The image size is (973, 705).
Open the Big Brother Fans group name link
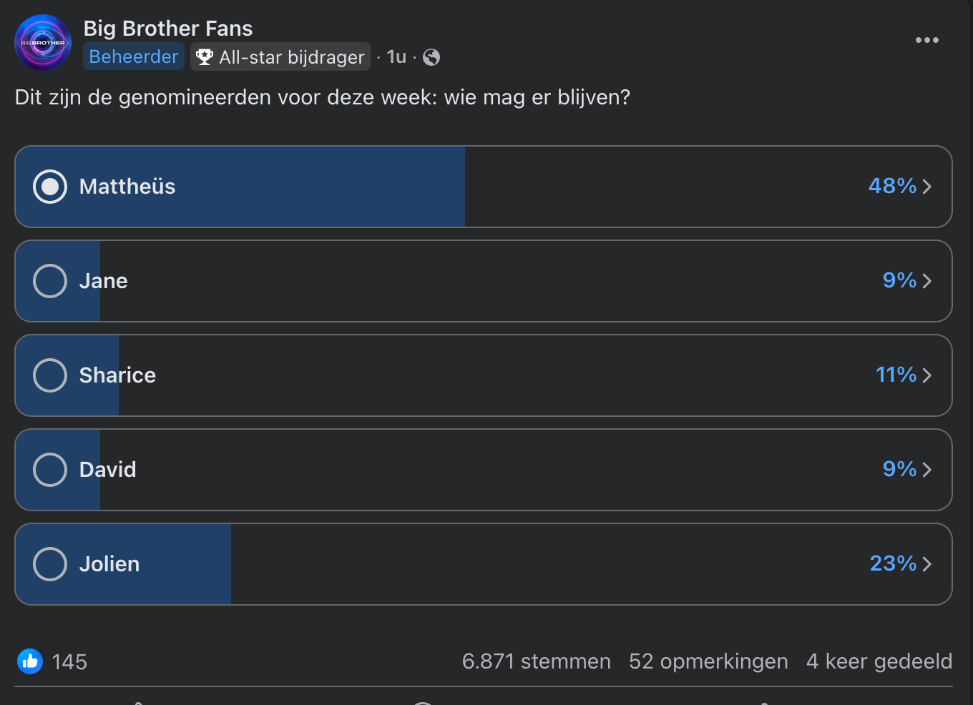point(168,29)
